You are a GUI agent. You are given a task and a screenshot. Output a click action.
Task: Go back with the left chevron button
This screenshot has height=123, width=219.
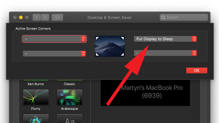tap(37, 17)
